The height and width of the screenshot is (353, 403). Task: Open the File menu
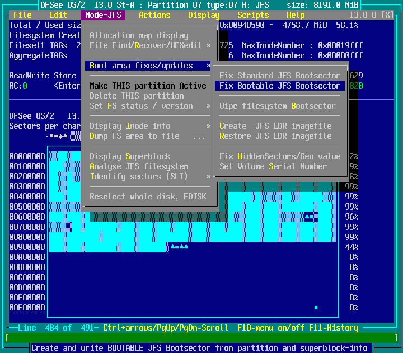22,15
